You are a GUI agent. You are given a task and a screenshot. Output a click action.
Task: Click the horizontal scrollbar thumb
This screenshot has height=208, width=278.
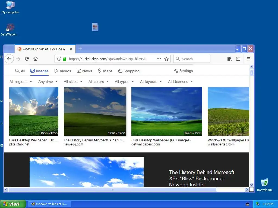coord(112,189)
